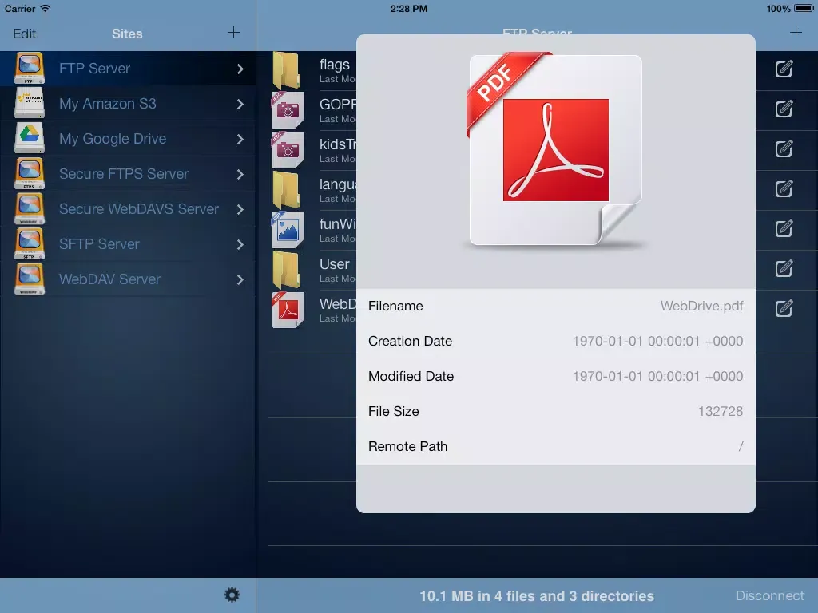Open the funWi picture file icon

coord(288,230)
